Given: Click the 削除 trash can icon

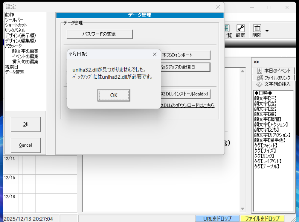Looking at the screenshot, I should point(257,31).
